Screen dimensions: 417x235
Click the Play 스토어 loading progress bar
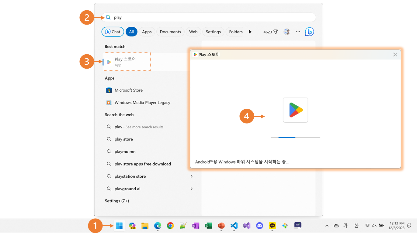click(295, 138)
